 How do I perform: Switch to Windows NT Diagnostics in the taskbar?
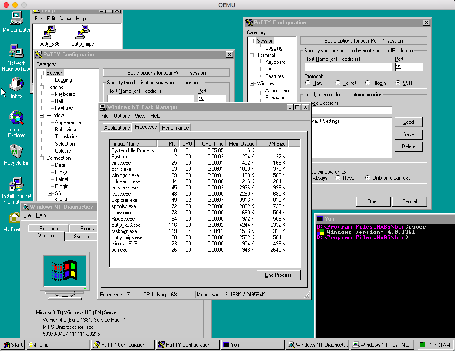318,345
